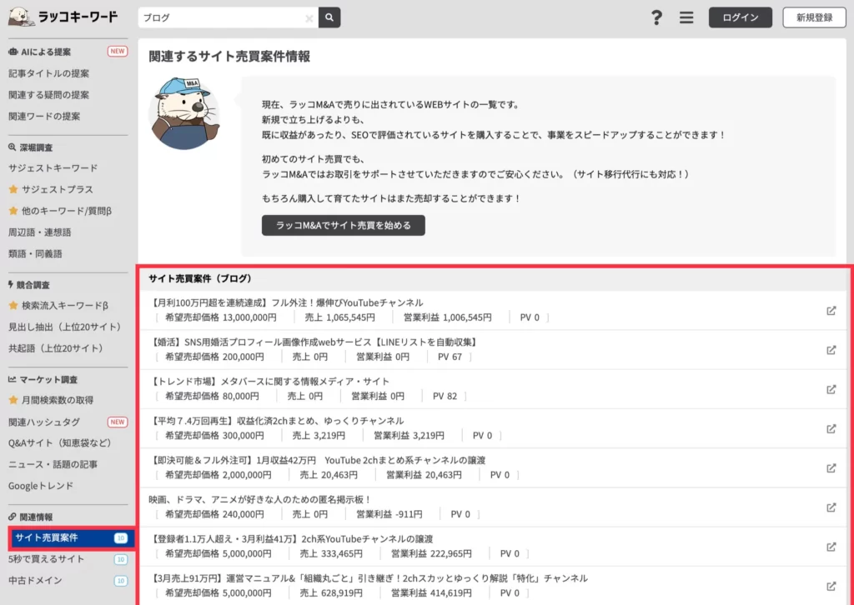The height and width of the screenshot is (605, 854).
Task: Select 見出し抽出（上位20サイト） in sidebar
Action: (x=65, y=327)
